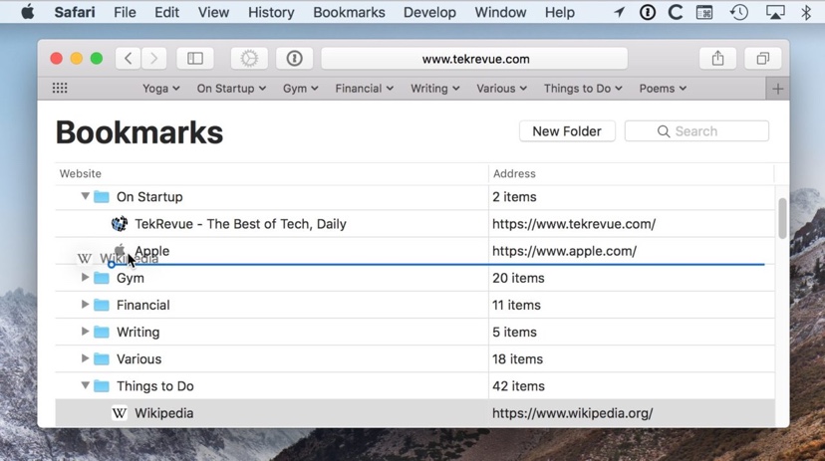Viewport: 825px width, 461px height.
Task: Click the bookmarks list vertical scrollbar
Action: pos(782,218)
